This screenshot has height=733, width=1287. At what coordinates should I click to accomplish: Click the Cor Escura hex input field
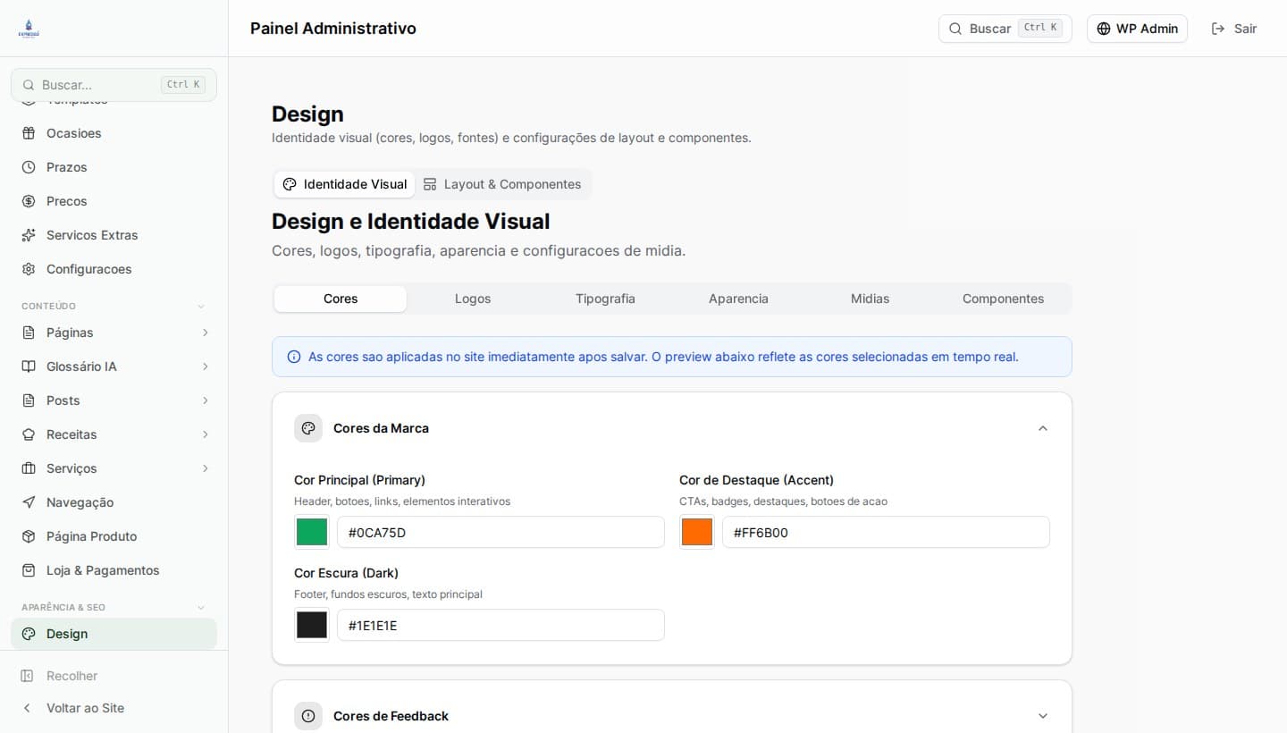pyautogui.click(x=500, y=625)
